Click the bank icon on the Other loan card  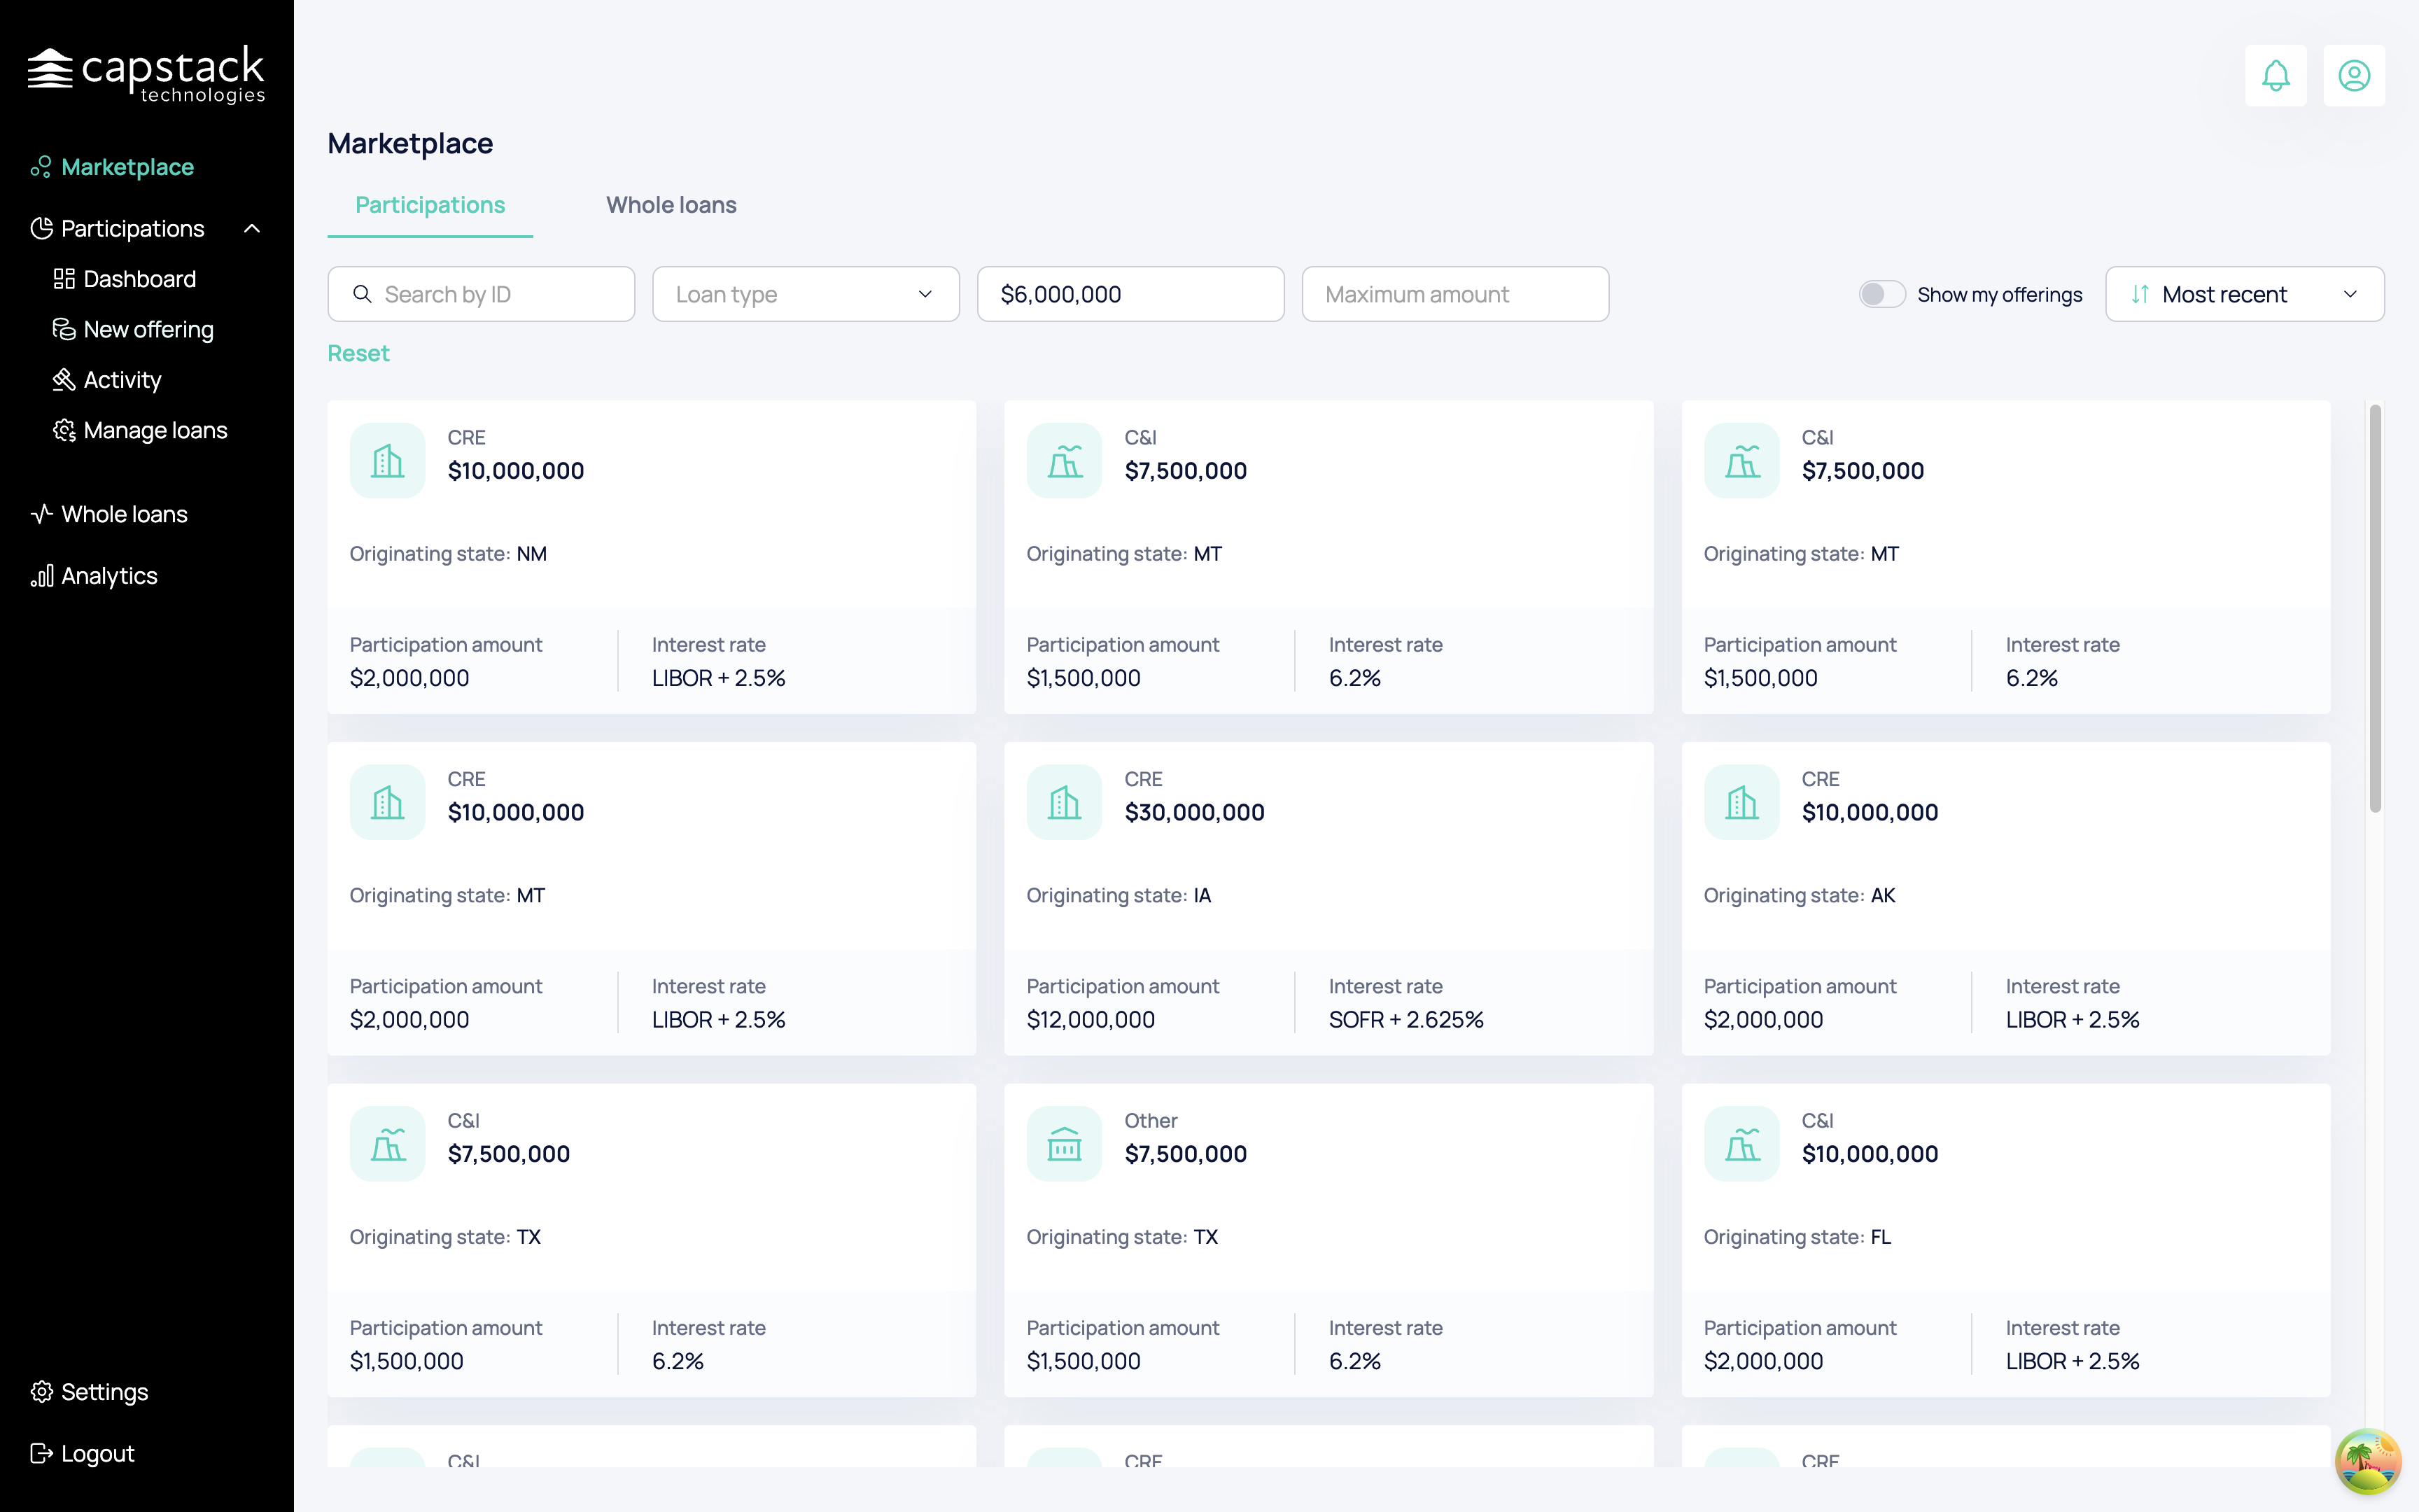tap(1063, 1144)
